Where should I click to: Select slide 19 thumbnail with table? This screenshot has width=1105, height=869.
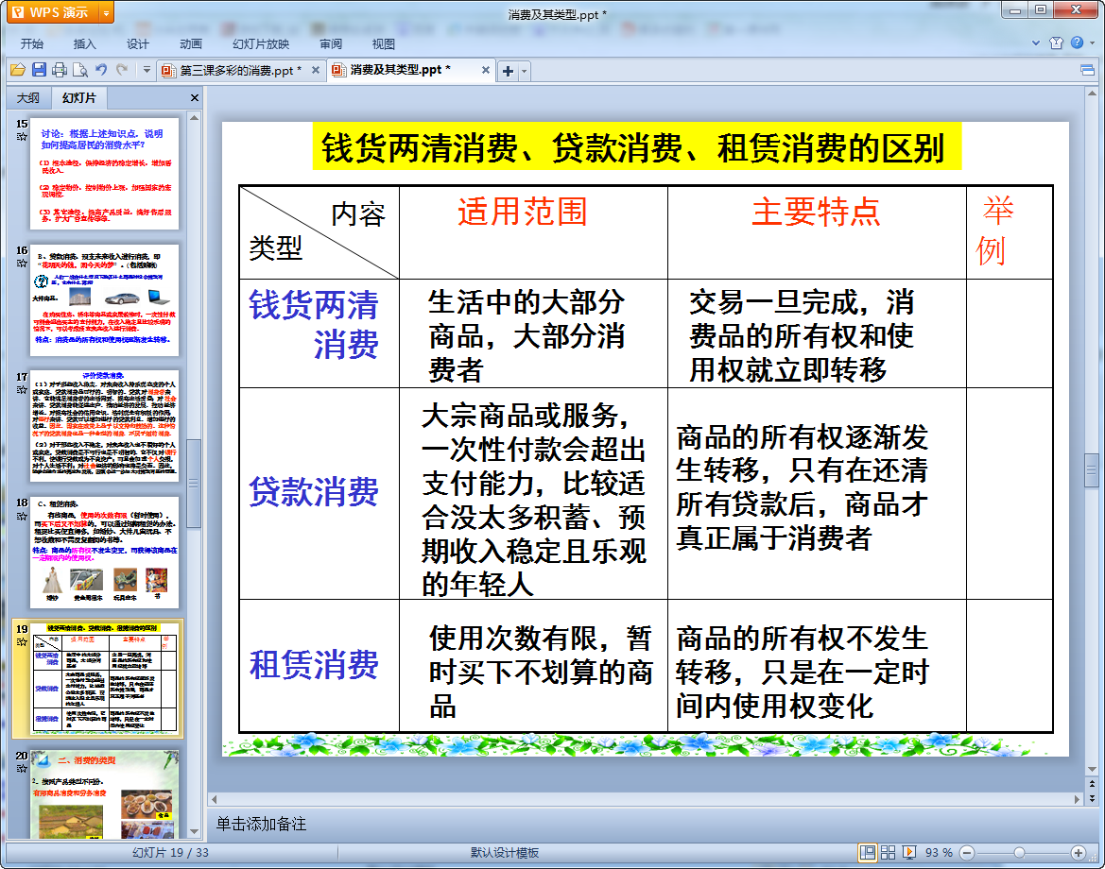tap(104, 679)
